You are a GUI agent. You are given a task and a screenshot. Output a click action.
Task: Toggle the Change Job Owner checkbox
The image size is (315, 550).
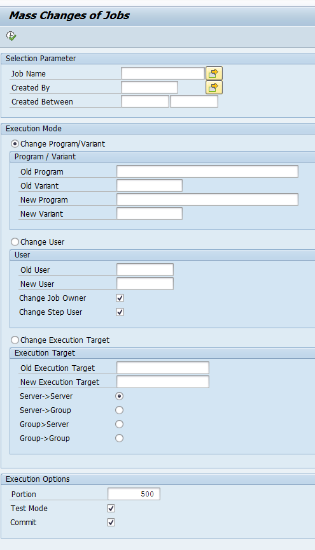tap(120, 298)
